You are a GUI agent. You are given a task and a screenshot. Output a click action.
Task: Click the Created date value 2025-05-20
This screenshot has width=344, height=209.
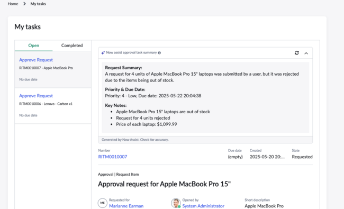click(267, 157)
